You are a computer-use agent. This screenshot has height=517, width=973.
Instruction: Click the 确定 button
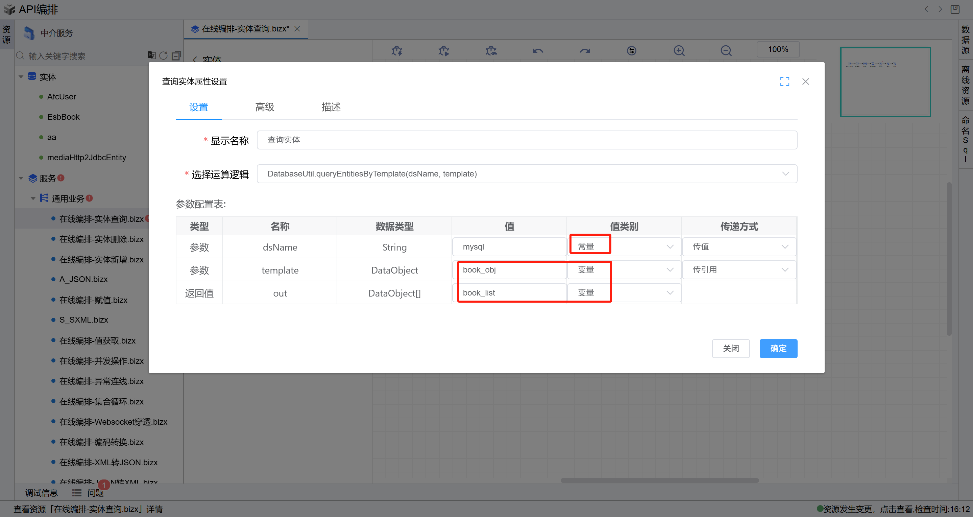click(x=778, y=348)
